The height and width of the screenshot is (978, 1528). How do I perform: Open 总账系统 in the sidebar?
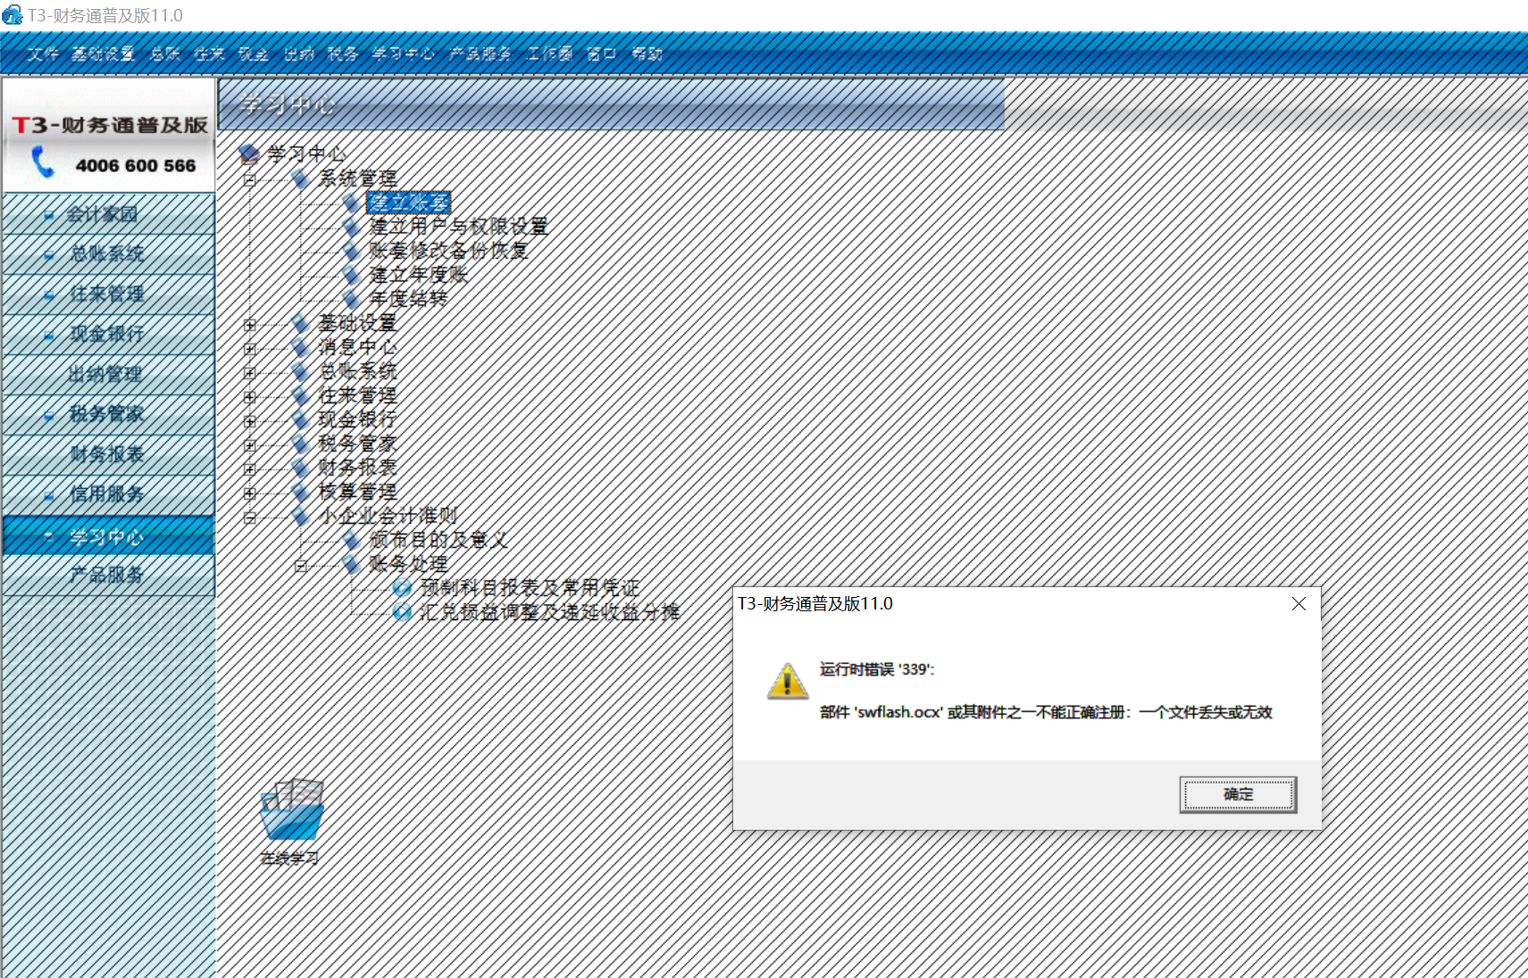pyautogui.click(x=108, y=254)
